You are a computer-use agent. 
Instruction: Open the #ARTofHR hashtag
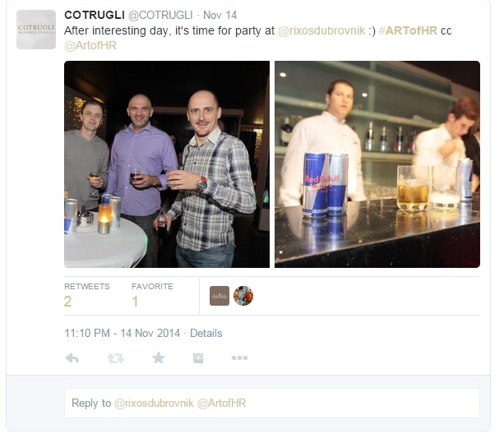point(408,30)
